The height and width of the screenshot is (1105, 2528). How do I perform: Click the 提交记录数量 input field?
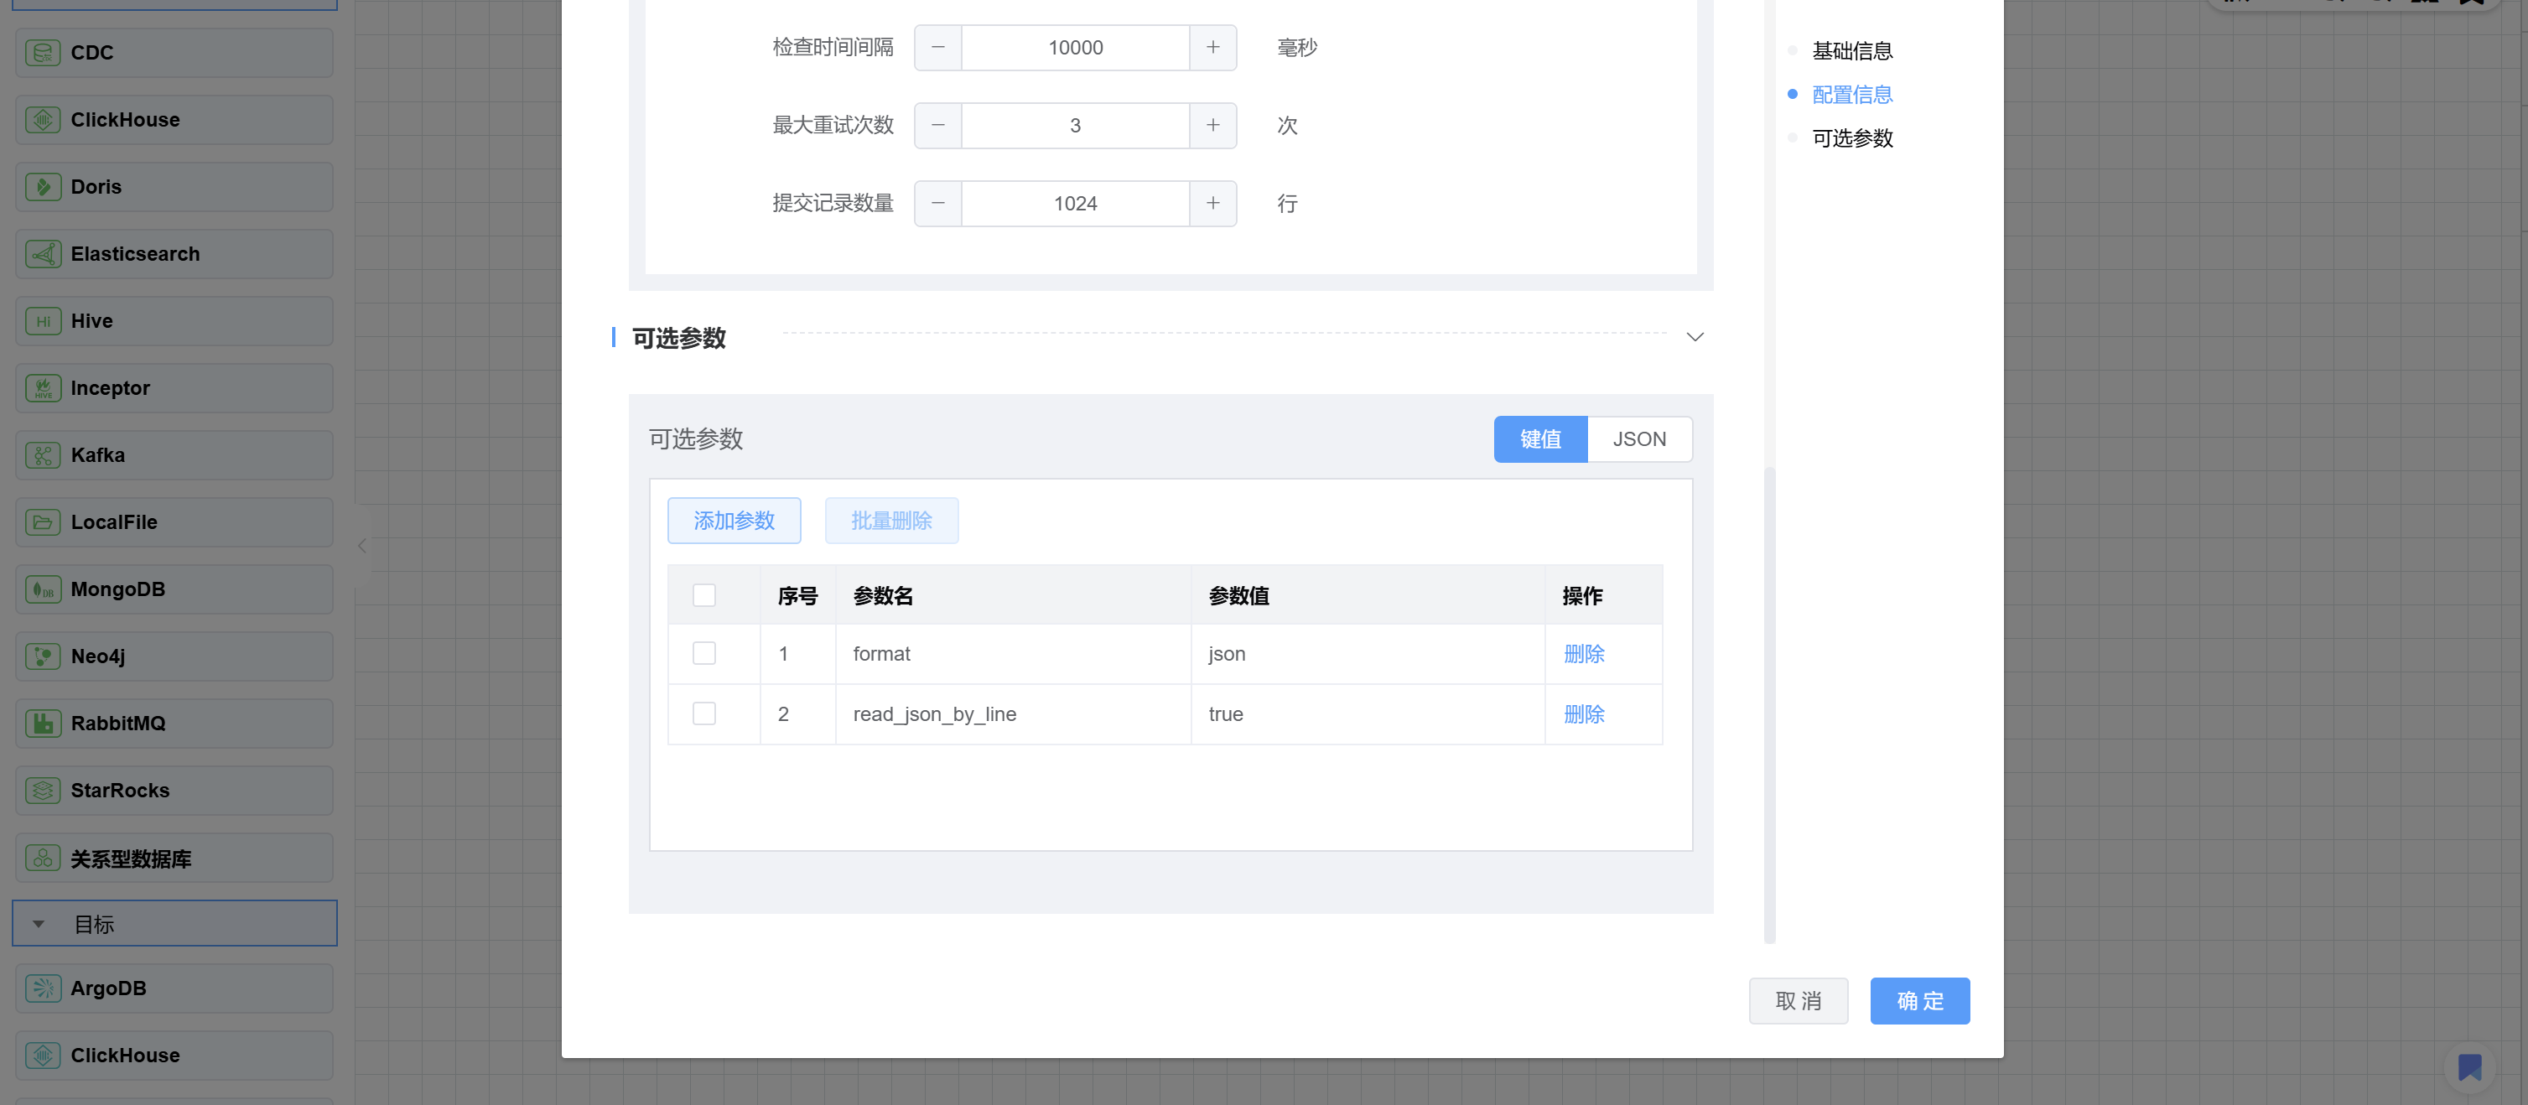1075,204
